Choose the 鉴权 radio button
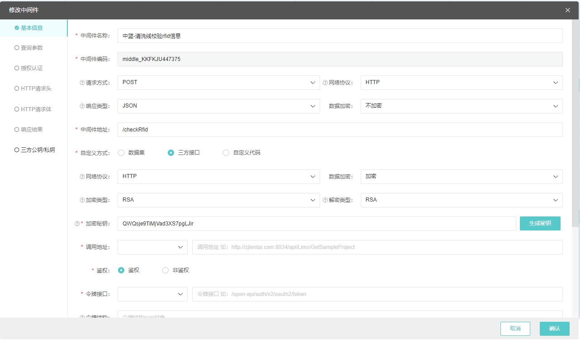 click(121, 270)
